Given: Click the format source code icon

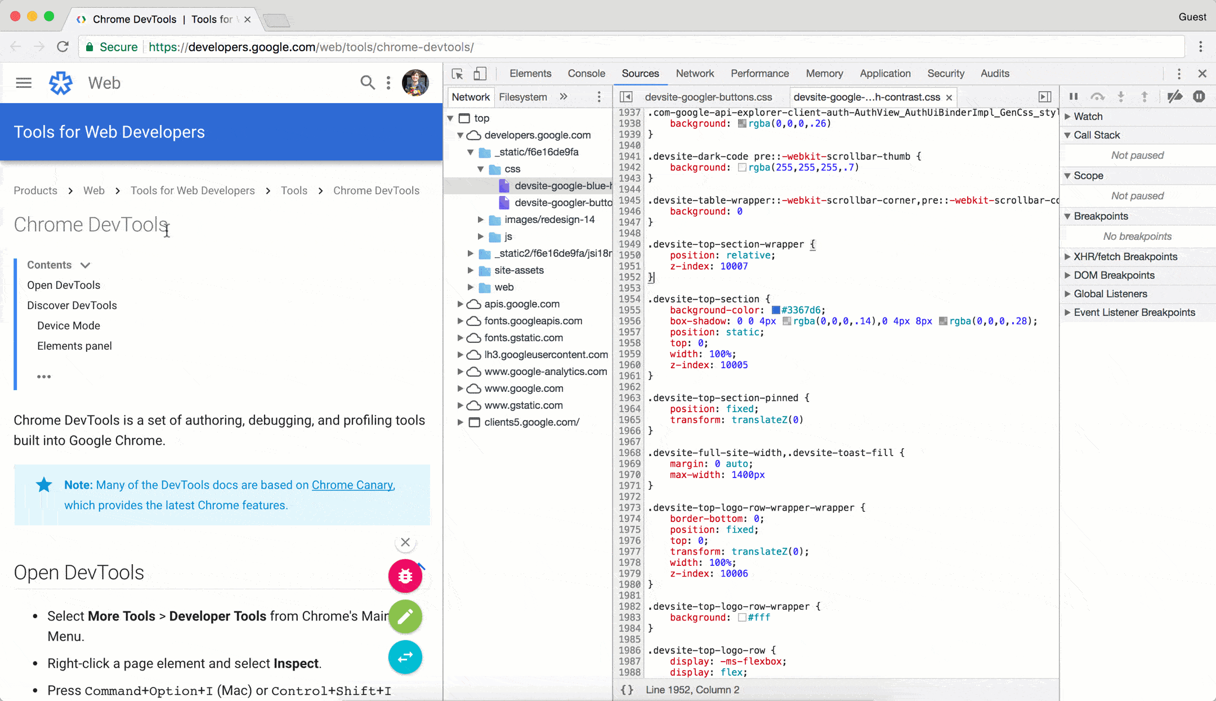Looking at the screenshot, I should tap(625, 689).
